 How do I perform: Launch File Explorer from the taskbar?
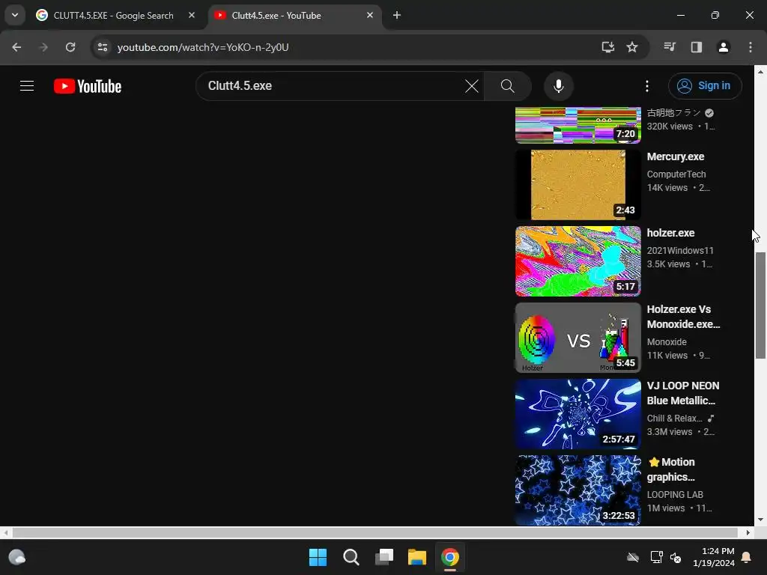pos(416,557)
